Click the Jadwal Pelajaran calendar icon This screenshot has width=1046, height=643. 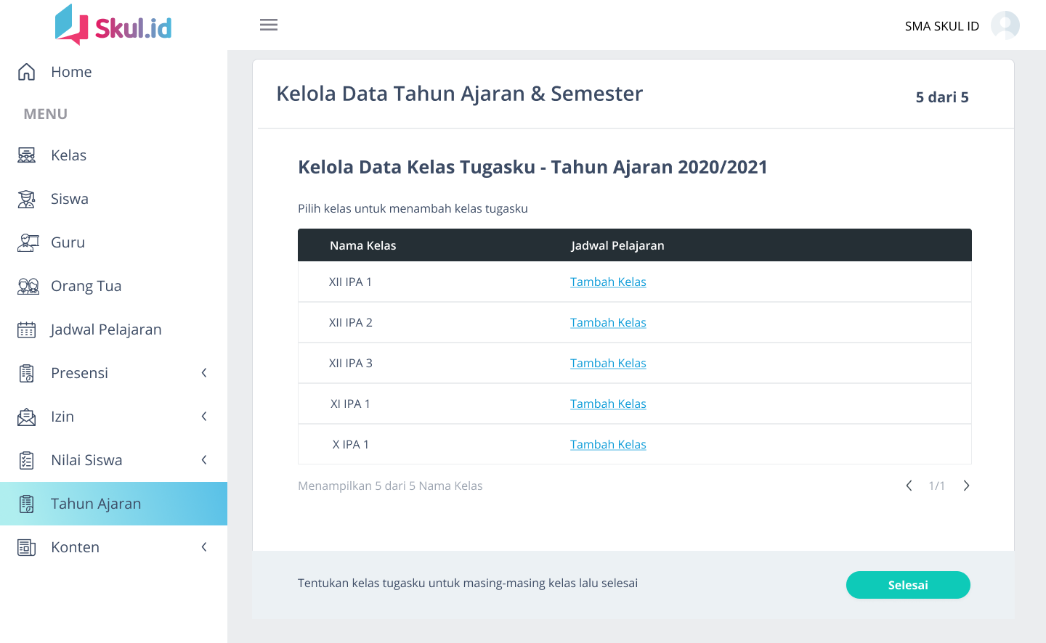click(27, 329)
